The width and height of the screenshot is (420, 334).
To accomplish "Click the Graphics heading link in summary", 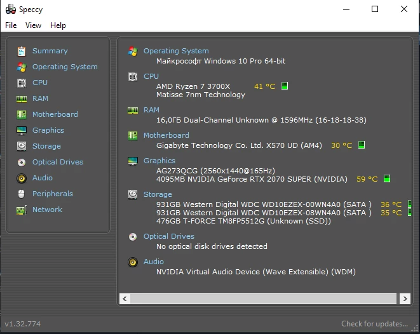I will pos(159,161).
